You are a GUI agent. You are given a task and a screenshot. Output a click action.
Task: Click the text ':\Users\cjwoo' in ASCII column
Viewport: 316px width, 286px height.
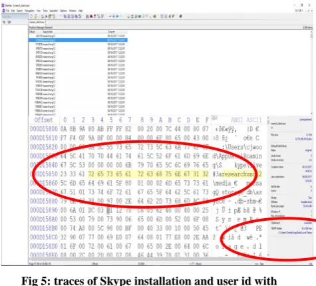242,147
